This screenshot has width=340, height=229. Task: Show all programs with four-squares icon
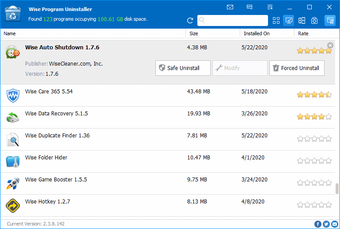[x=276, y=21]
